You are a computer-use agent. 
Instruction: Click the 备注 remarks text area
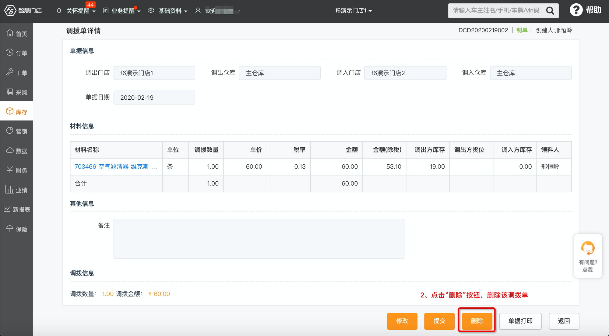coord(259,239)
